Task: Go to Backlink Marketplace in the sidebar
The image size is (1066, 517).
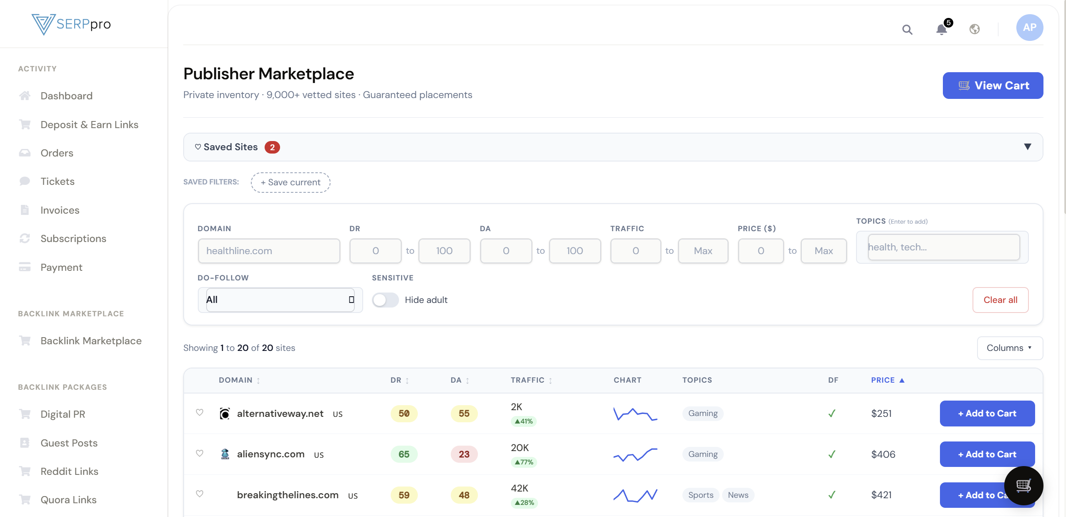Action: coord(91,340)
